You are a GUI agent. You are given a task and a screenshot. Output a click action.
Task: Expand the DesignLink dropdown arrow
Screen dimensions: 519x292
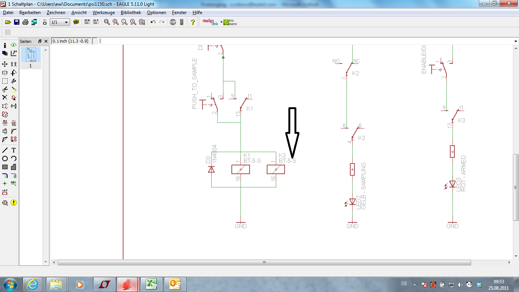(222, 22)
